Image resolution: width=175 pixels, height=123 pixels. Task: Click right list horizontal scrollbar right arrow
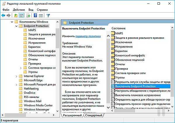[x=169, y=110]
